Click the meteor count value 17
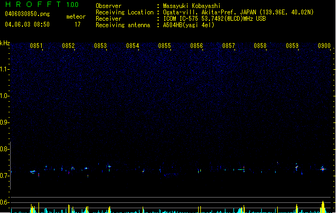Viewport: 336px width, 213px height. pyautogui.click(x=77, y=24)
